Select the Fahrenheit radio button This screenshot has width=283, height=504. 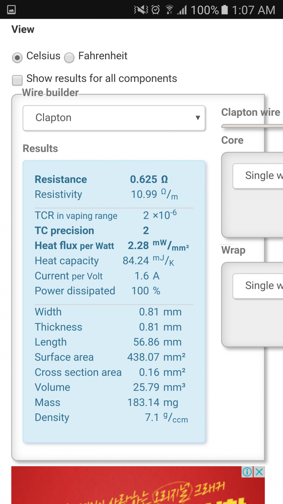point(69,58)
